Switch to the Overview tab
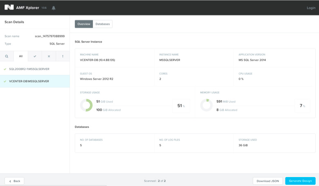The image size is (319, 186). (84, 24)
